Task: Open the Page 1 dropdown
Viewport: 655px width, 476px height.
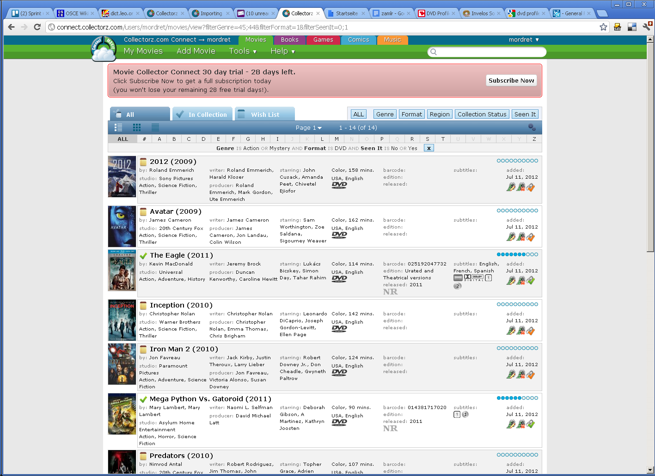Action: (x=309, y=128)
